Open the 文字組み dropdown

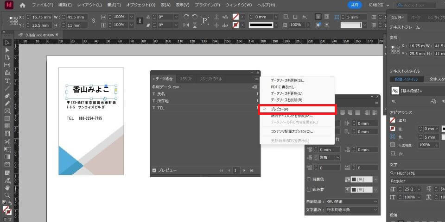[352, 210]
